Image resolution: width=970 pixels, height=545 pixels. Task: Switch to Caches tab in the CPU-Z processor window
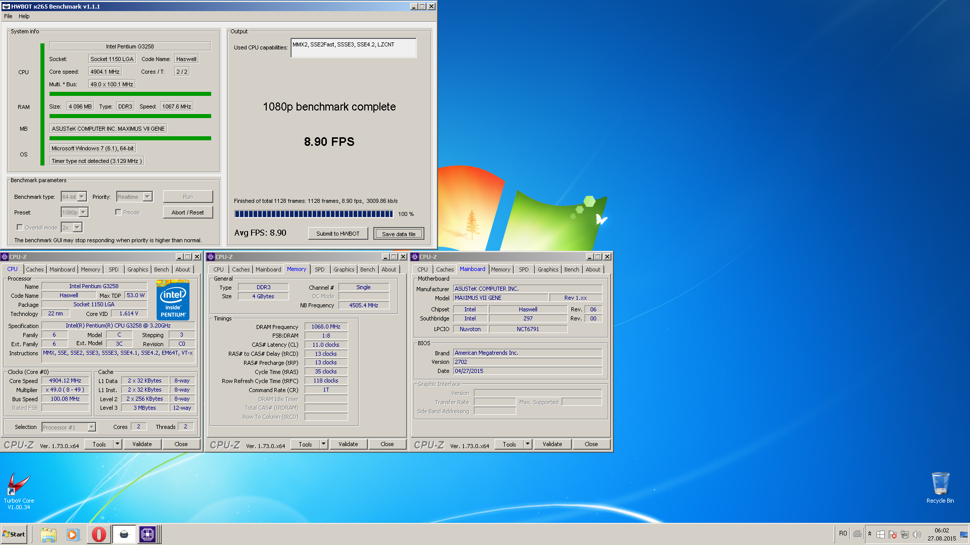pyautogui.click(x=35, y=269)
